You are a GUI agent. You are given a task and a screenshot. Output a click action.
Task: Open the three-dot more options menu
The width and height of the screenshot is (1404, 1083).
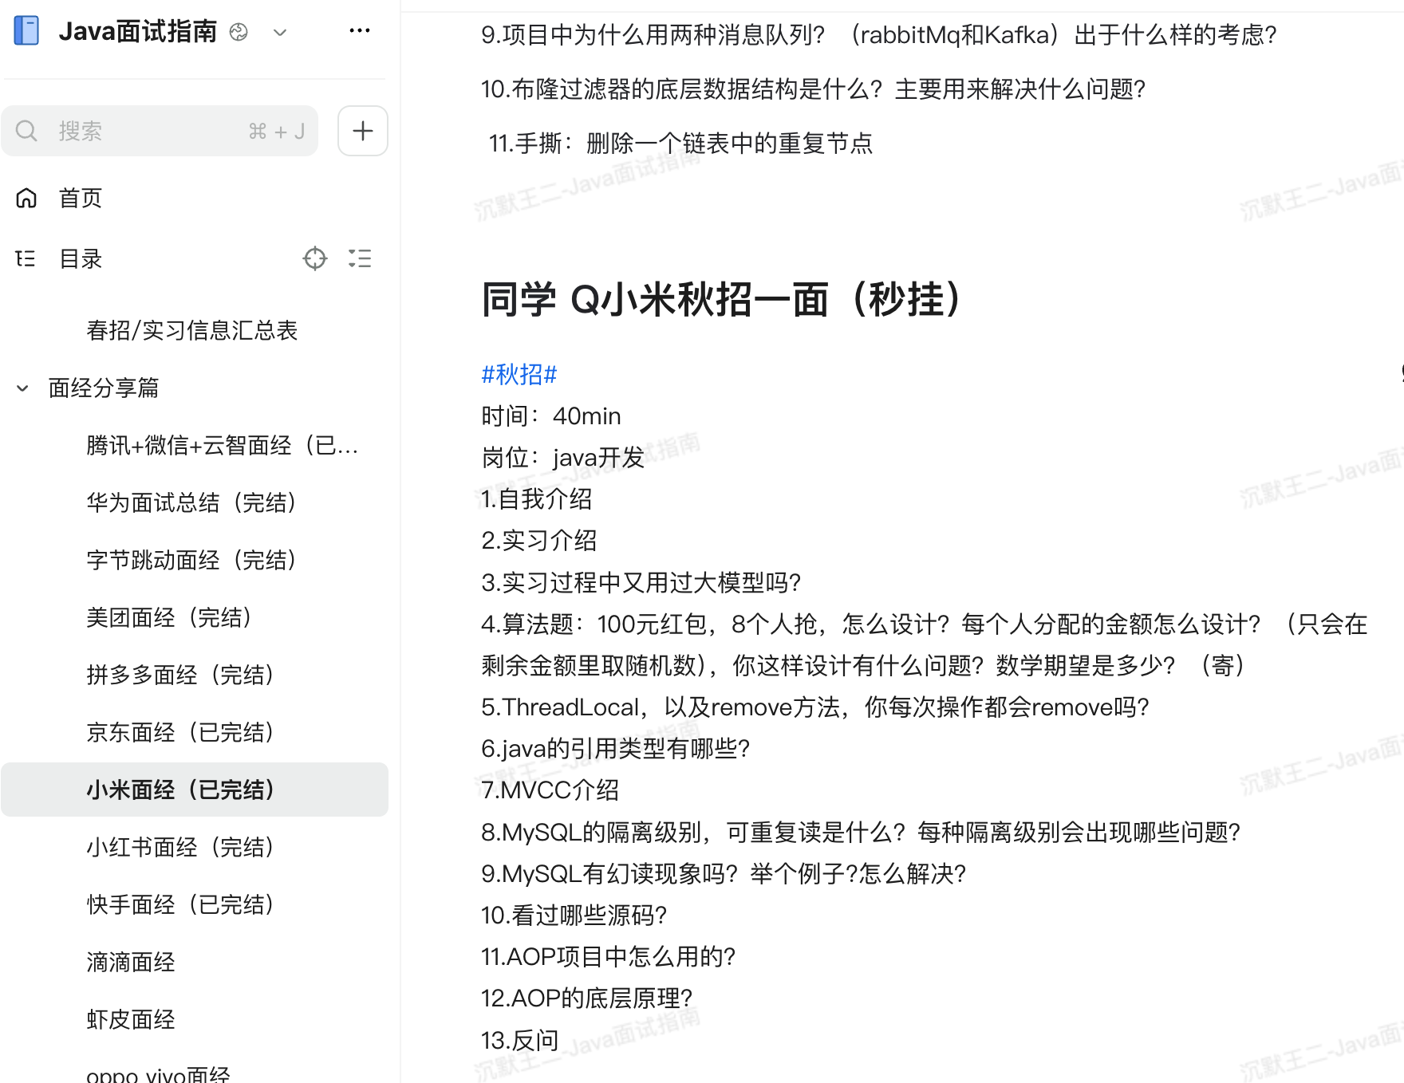pyautogui.click(x=360, y=31)
